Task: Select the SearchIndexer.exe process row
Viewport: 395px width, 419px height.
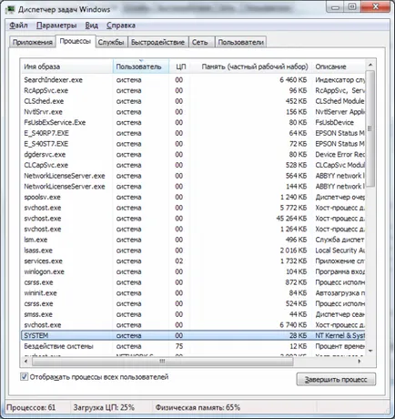Action: tap(193, 80)
